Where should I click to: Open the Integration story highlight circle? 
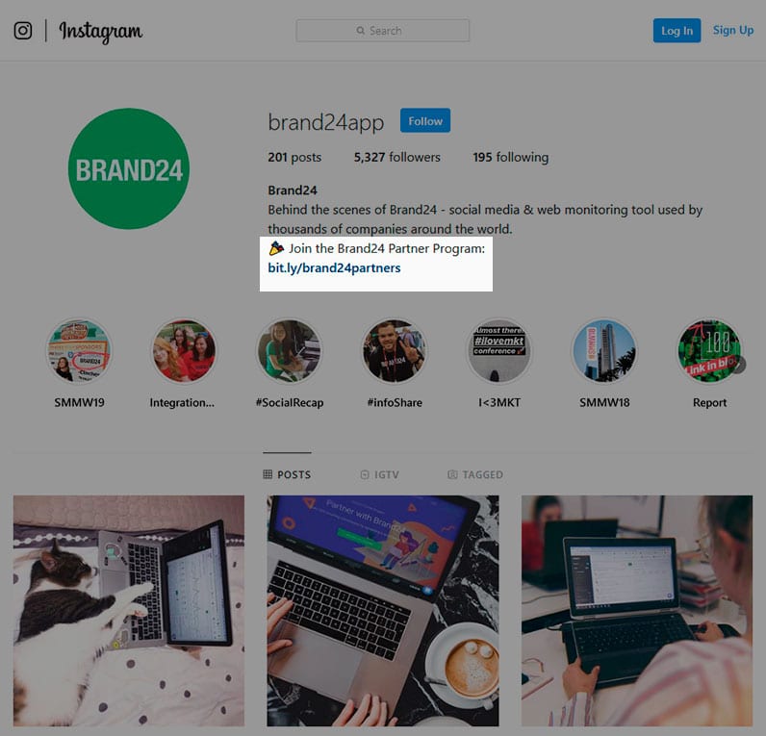coord(184,350)
